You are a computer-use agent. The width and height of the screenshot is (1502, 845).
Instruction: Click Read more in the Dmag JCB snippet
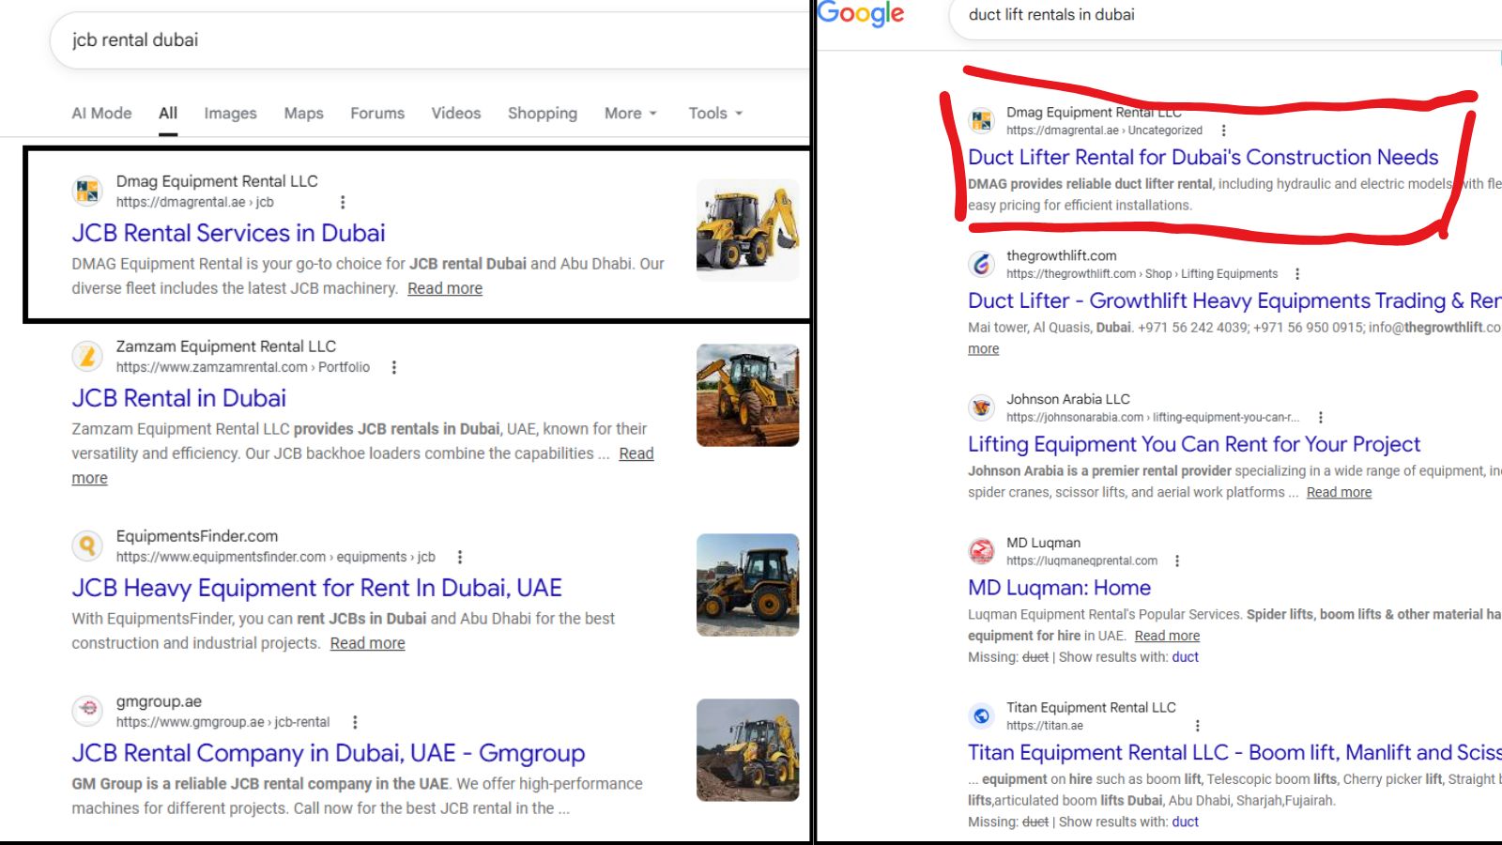point(445,288)
